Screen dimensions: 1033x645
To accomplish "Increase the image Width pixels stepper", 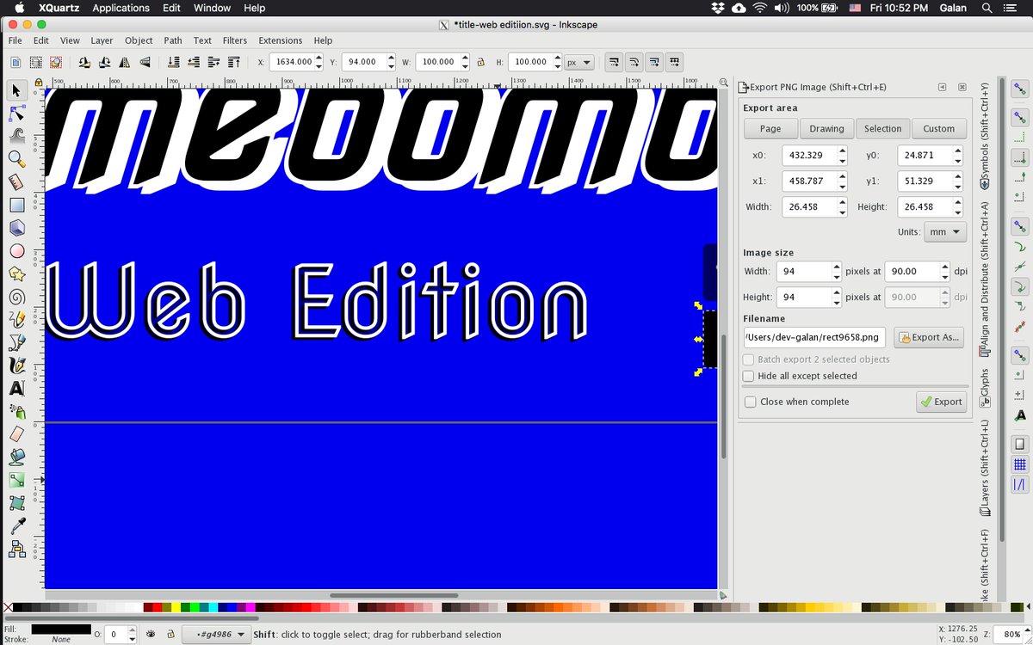I will point(836,267).
